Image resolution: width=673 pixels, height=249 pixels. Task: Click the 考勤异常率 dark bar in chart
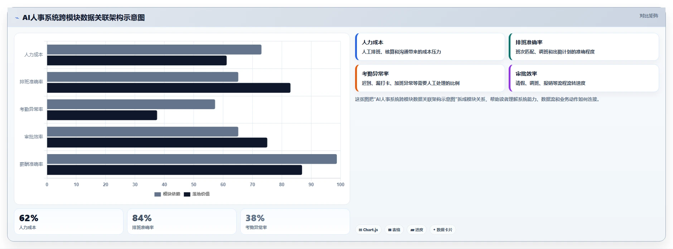tap(102, 115)
